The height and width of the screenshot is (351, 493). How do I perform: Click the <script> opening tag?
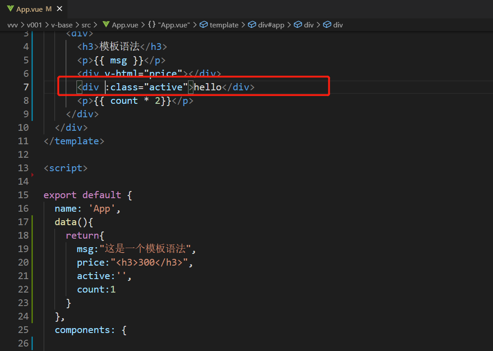(x=65, y=168)
